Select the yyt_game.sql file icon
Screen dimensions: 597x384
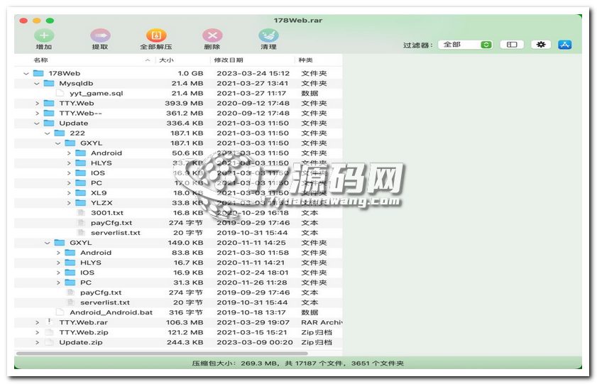[x=60, y=93]
